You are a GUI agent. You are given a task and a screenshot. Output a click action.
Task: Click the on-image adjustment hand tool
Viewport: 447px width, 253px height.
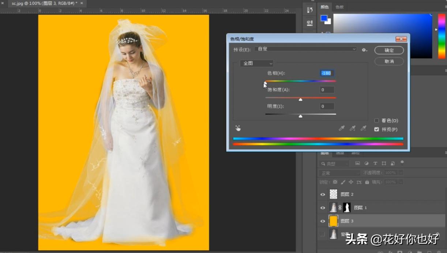238,128
